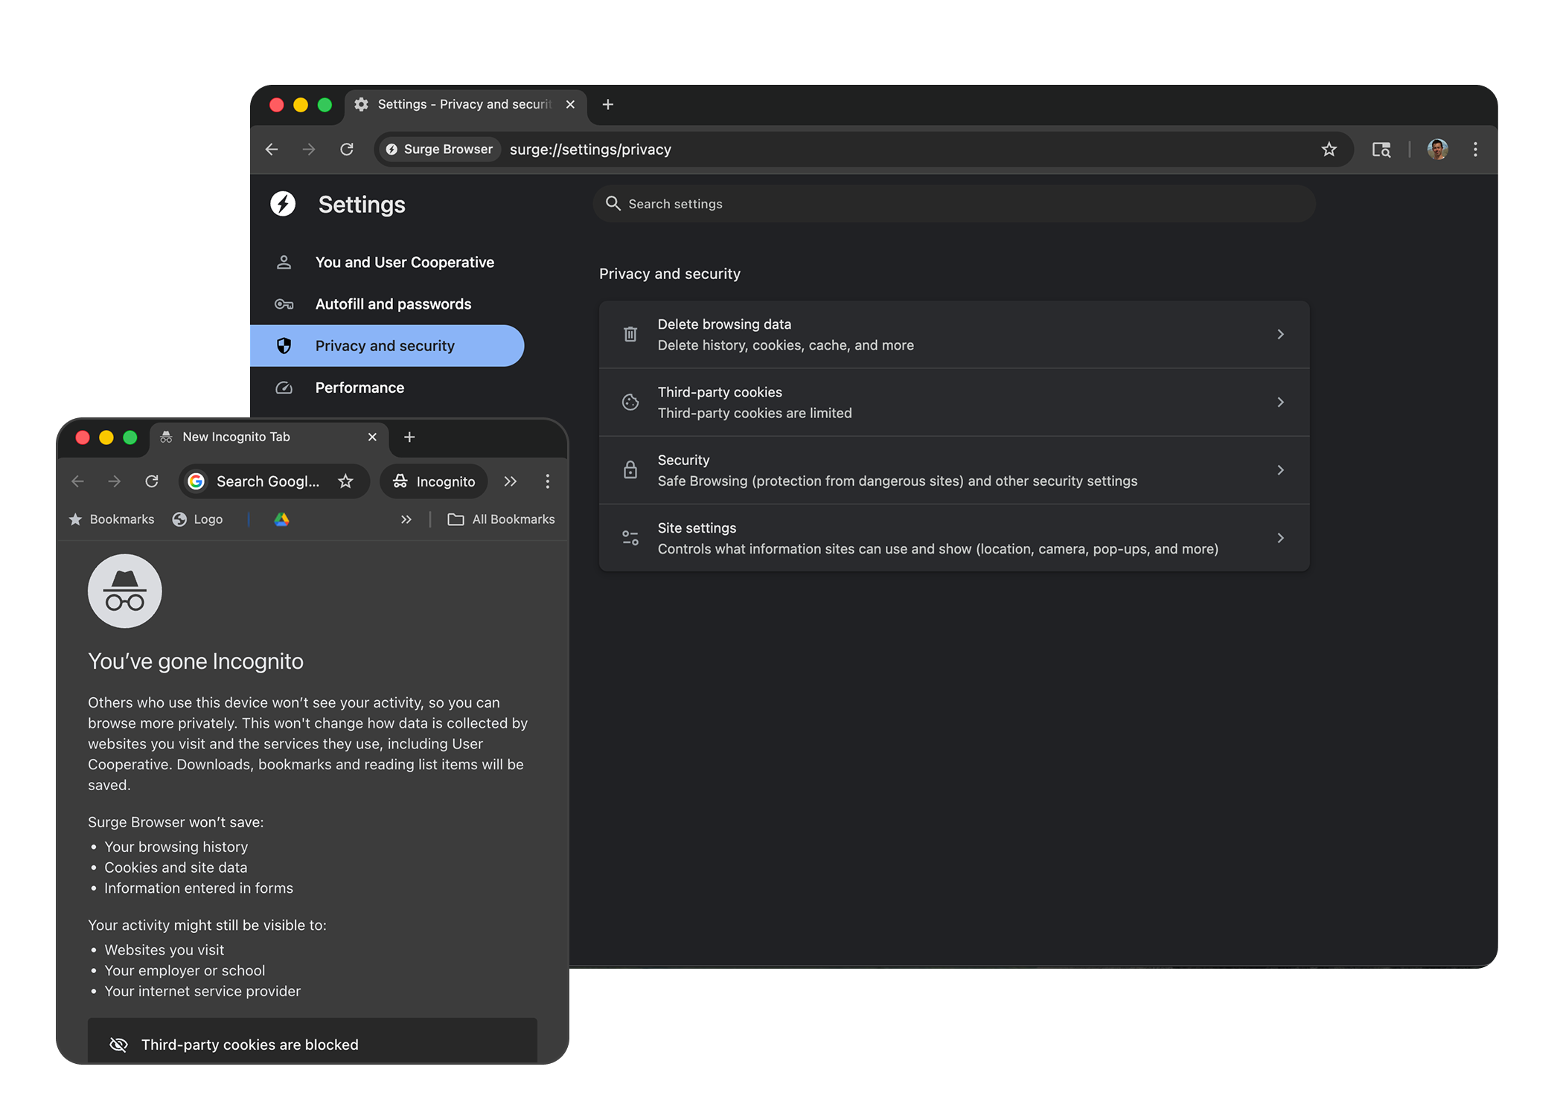Open the Logo bookmark
This screenshot has height=1116, width=1563.
pos(198,519)
